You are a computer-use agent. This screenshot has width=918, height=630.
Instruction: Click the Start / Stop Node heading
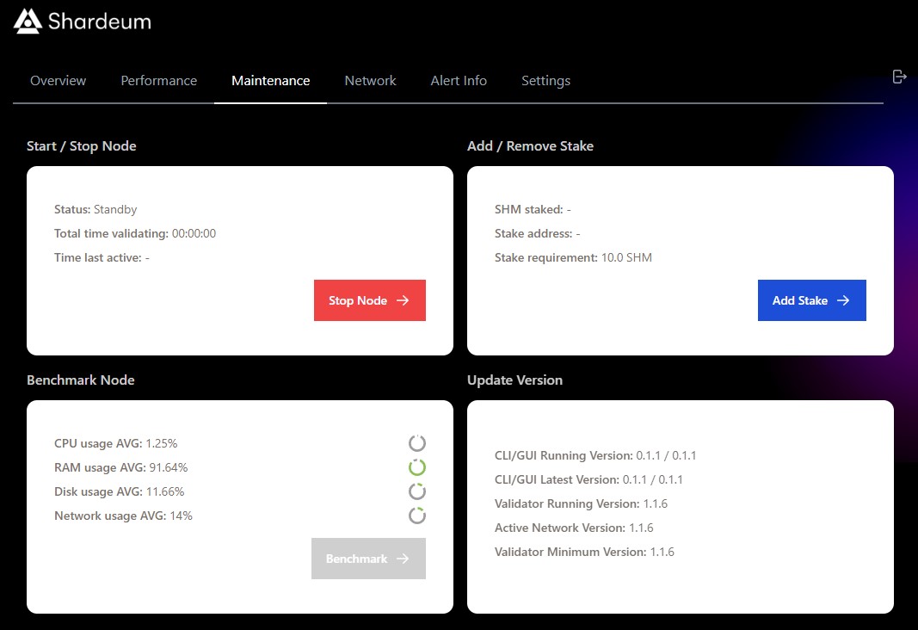click(82, 145)
